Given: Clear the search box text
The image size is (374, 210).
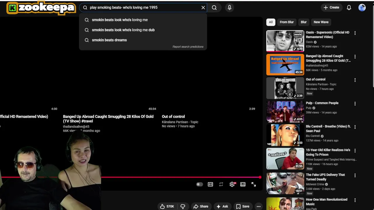Looking at the screenshot, I should (x=203, y=8).
